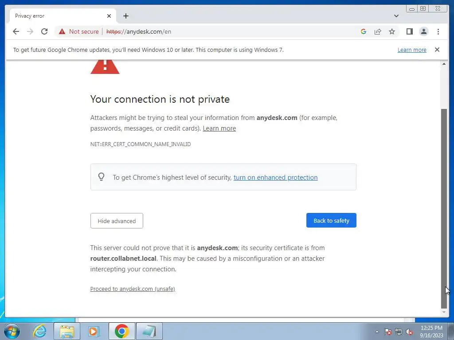This screenshot has height=340, width=454.
Task: Open the profile avatar menu
Action: (423, 31)
